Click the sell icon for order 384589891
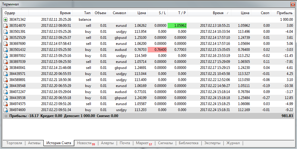 [6, 80]
